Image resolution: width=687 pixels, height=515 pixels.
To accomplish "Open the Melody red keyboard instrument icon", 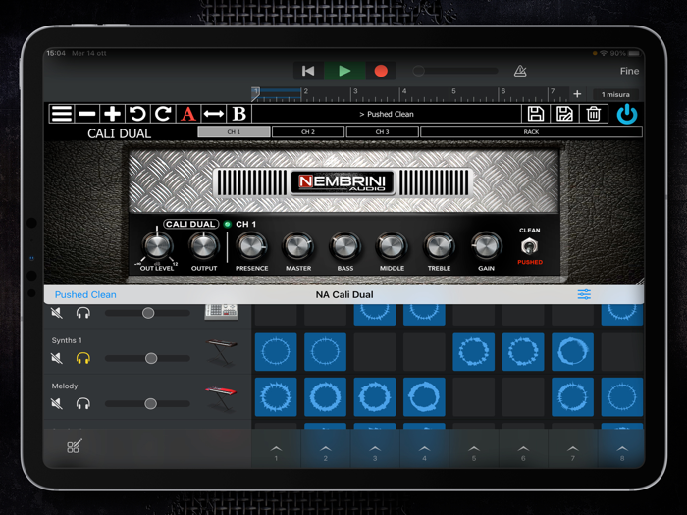I will pyautogui.click(x=222, y=397).
